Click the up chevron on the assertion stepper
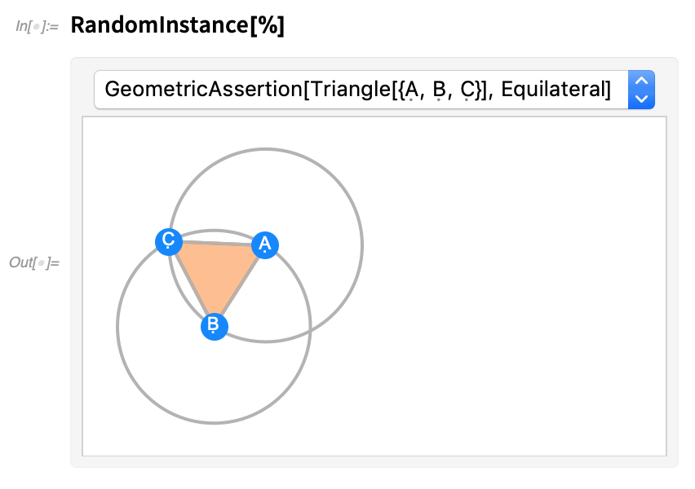 pyautogui.click(x=641, y=79)
